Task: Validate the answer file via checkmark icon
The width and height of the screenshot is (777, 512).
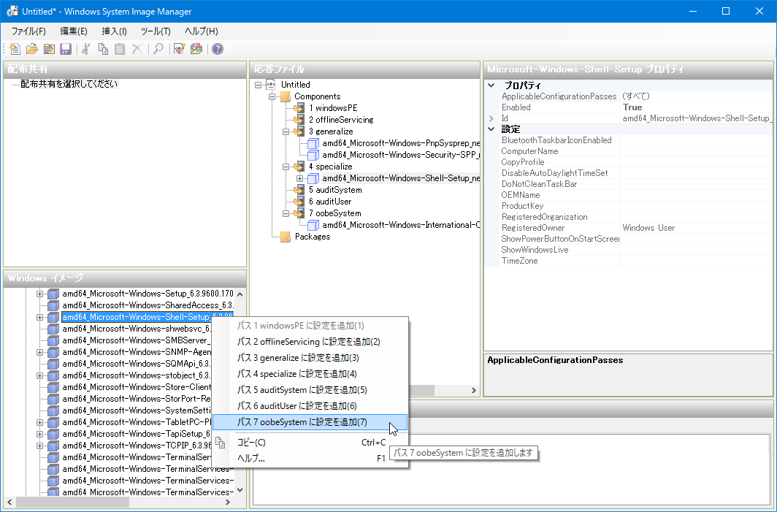Action: click(x=180, y=49)
